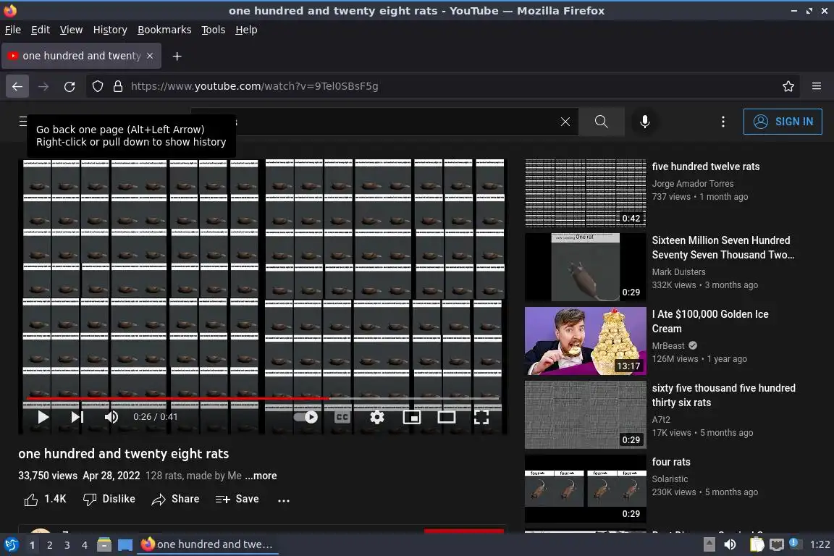Open the Bookmarks menu
This screenshot has height=556, width=834.
164,30
